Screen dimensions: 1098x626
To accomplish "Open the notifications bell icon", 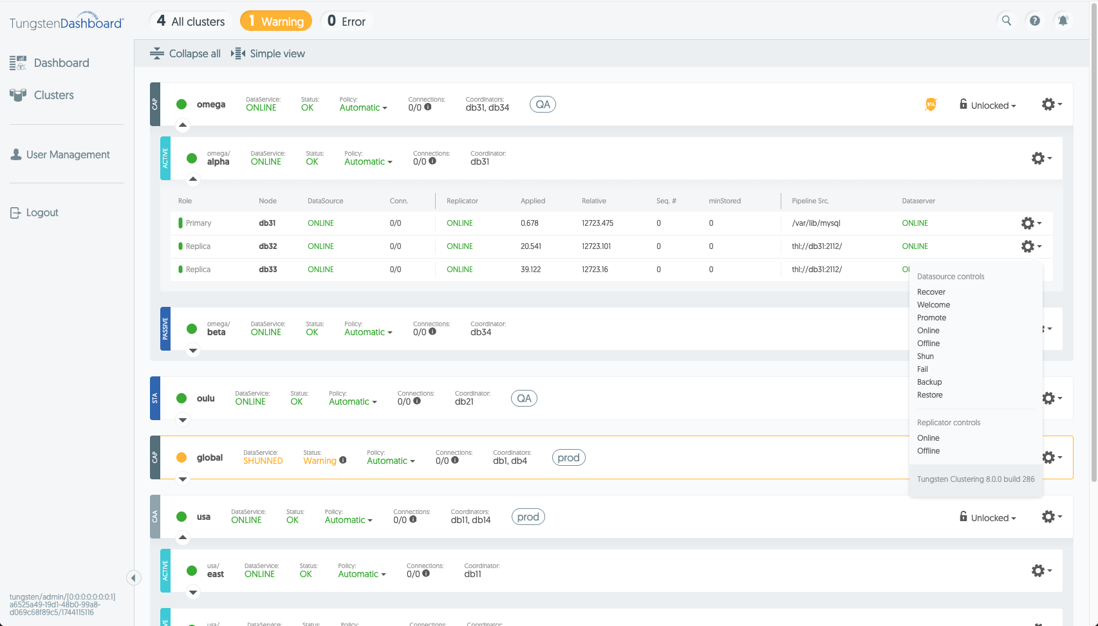I will tap(1063, 21).
